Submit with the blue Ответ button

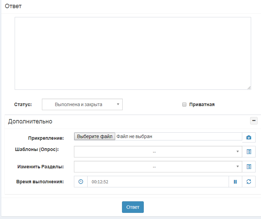click(133, 207)
